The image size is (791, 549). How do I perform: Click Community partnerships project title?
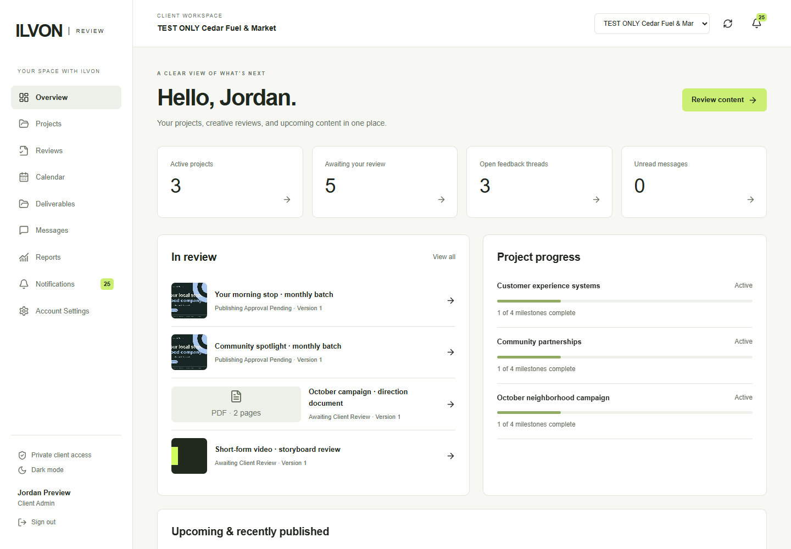(539, 341)
